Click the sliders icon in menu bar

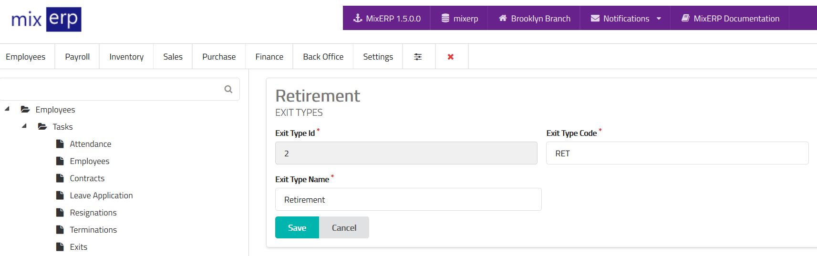[418, 57]
